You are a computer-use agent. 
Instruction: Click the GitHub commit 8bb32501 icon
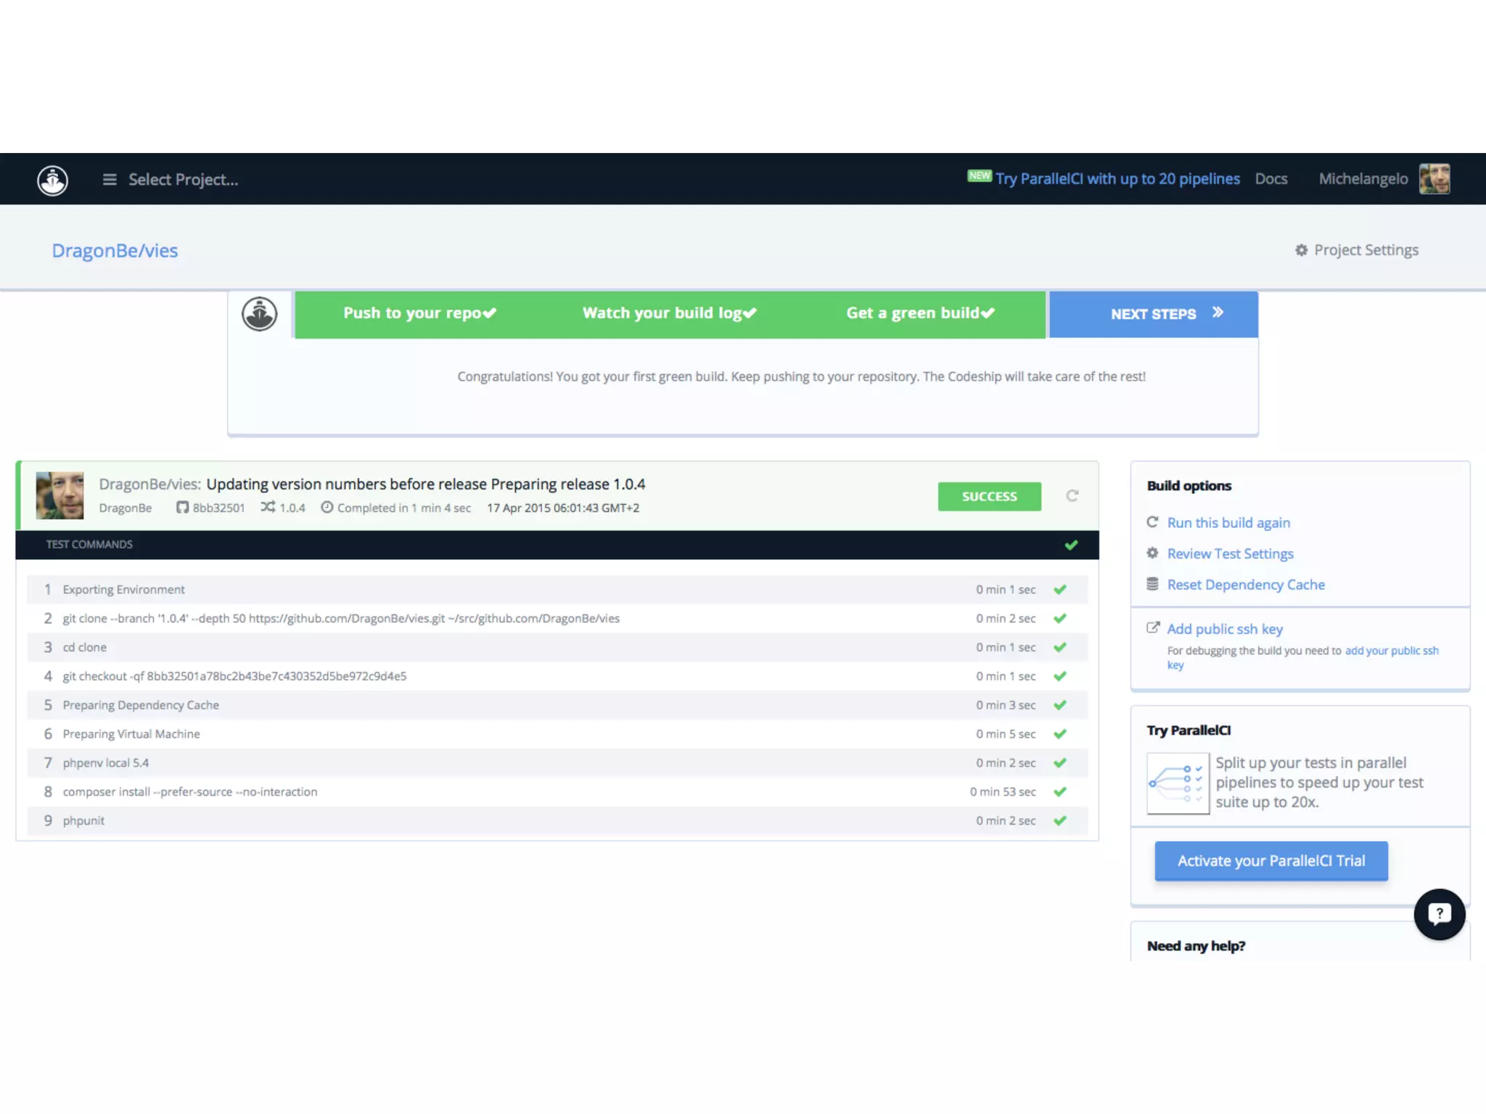182,508
